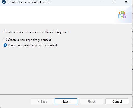Click the 'Reuse an existing repository context' label text
The image size is (133, 108).
32,45
